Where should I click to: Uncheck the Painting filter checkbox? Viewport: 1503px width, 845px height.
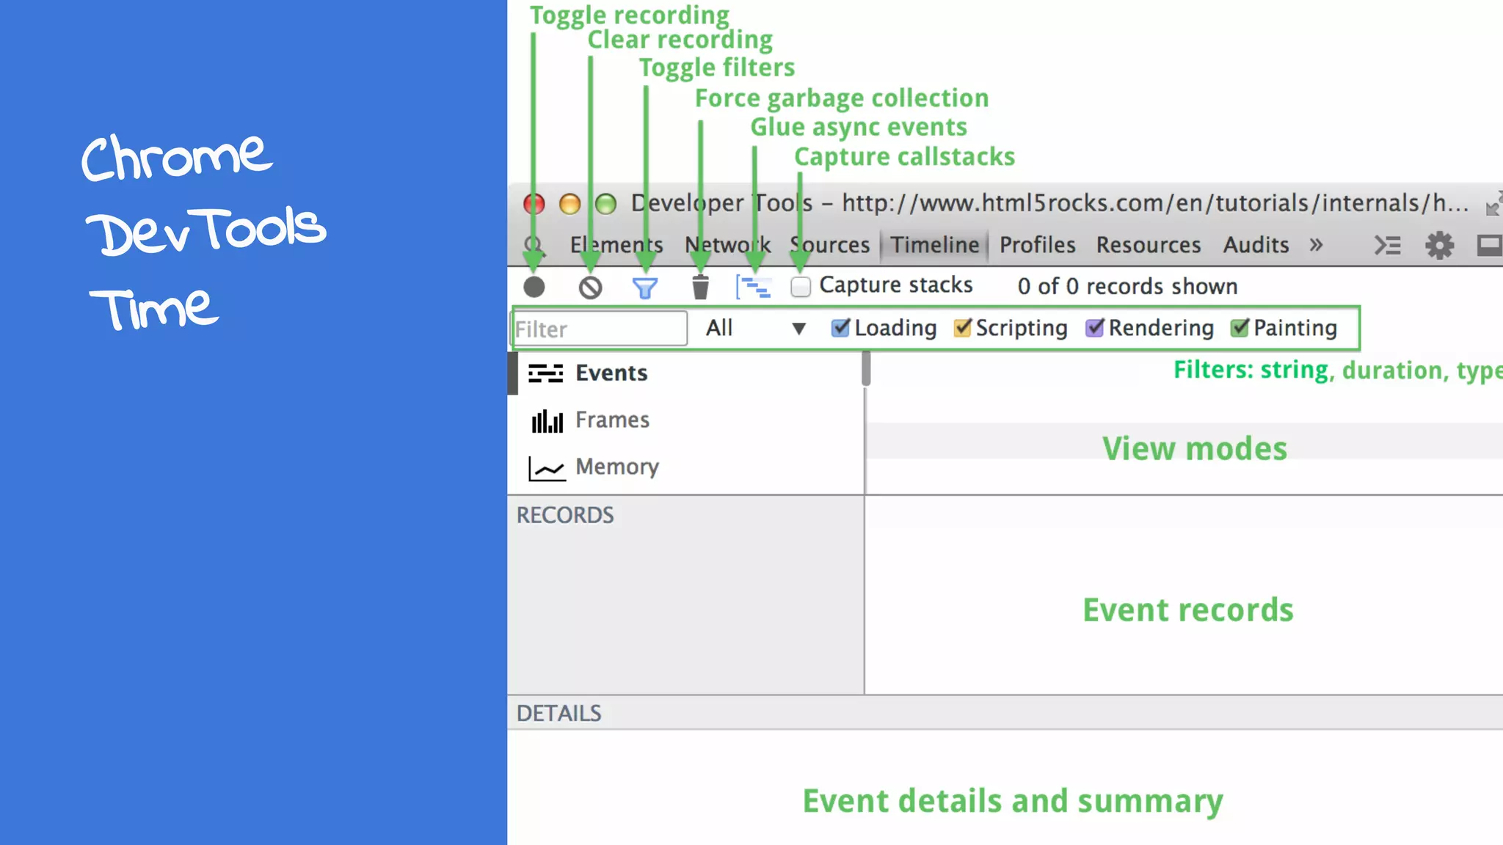[1240, 328]
